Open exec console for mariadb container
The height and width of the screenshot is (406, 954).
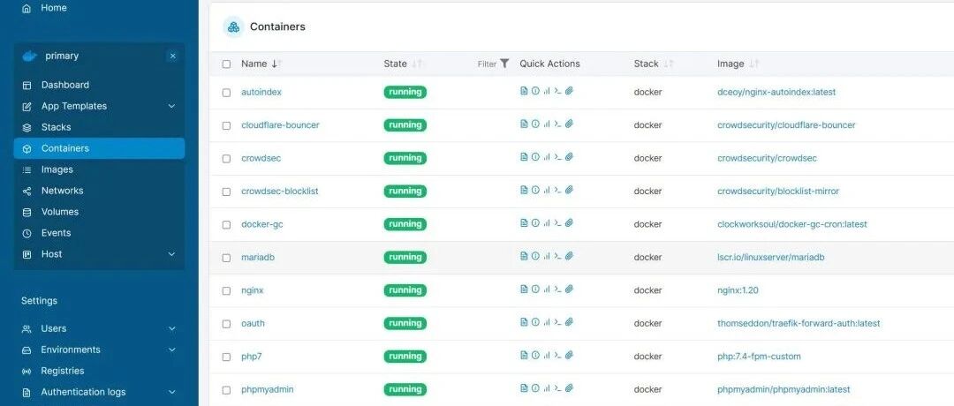point(557,256)
